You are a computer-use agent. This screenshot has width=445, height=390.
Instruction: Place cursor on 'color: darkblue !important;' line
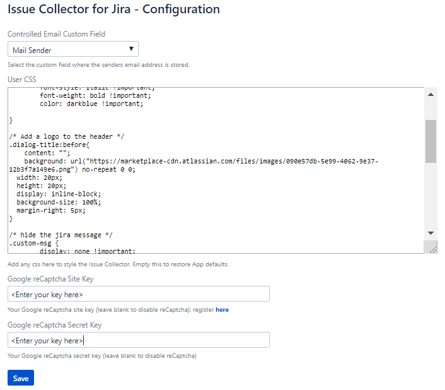(x=91, y=103)
